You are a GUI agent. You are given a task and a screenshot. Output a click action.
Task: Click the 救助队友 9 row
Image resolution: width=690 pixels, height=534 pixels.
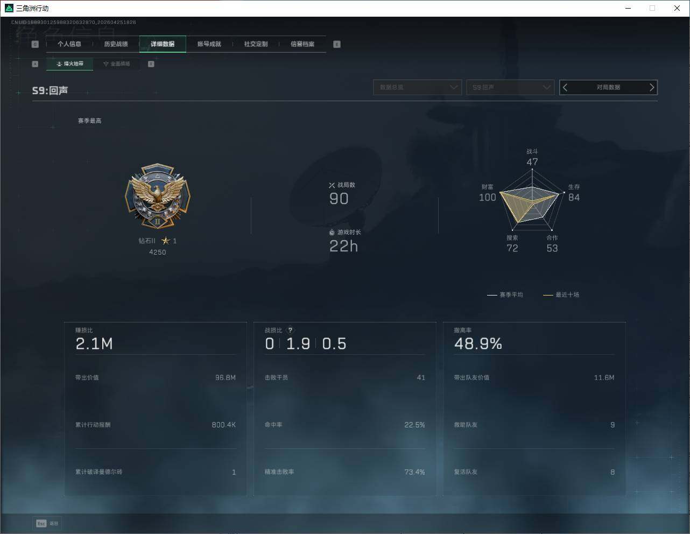point(534,425)
